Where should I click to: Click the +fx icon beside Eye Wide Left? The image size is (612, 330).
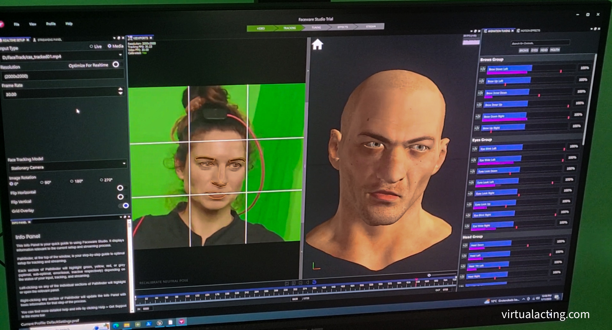[x=474, y=160]
